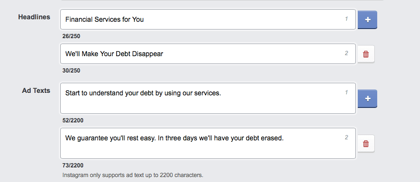420x182 pixels.
Task: Click into the "We'll Make Your Debt Disappear" field
Action: [208, 54]
